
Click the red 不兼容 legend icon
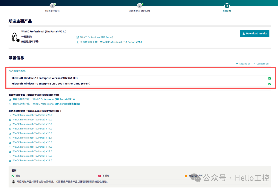99,176
